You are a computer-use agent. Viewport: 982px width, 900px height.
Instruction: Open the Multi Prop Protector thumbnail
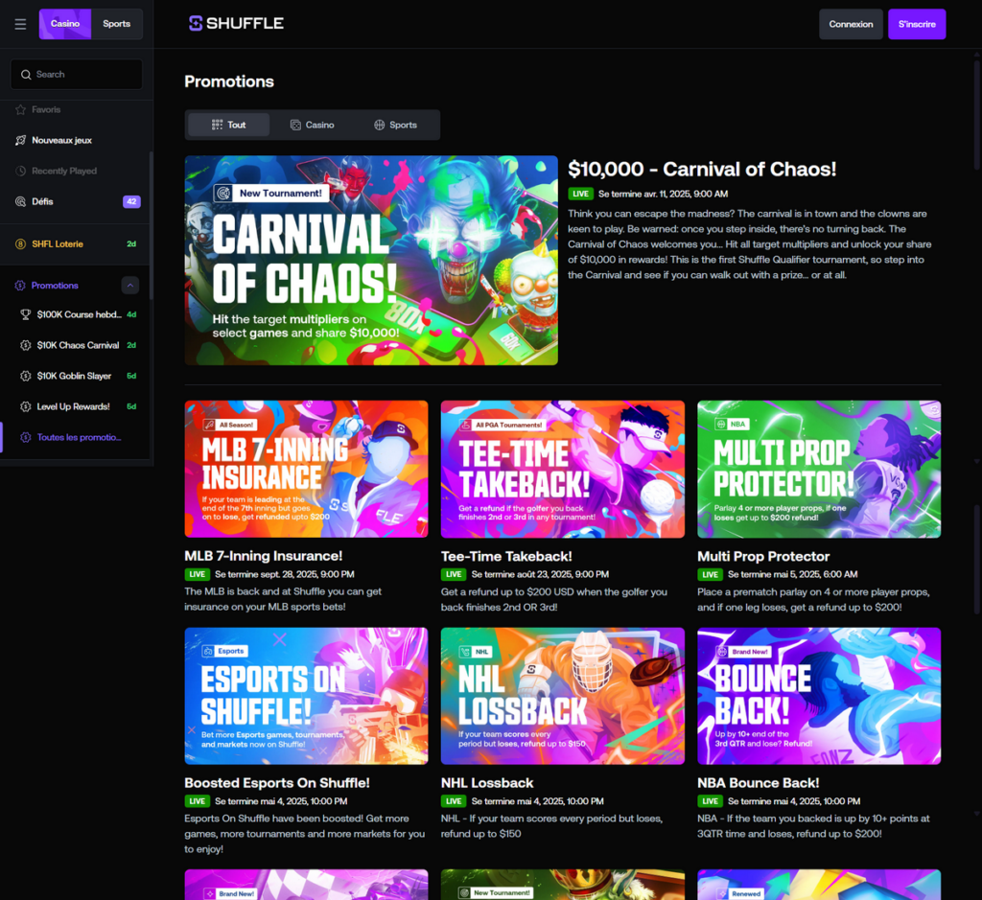(x=819, y=469)
